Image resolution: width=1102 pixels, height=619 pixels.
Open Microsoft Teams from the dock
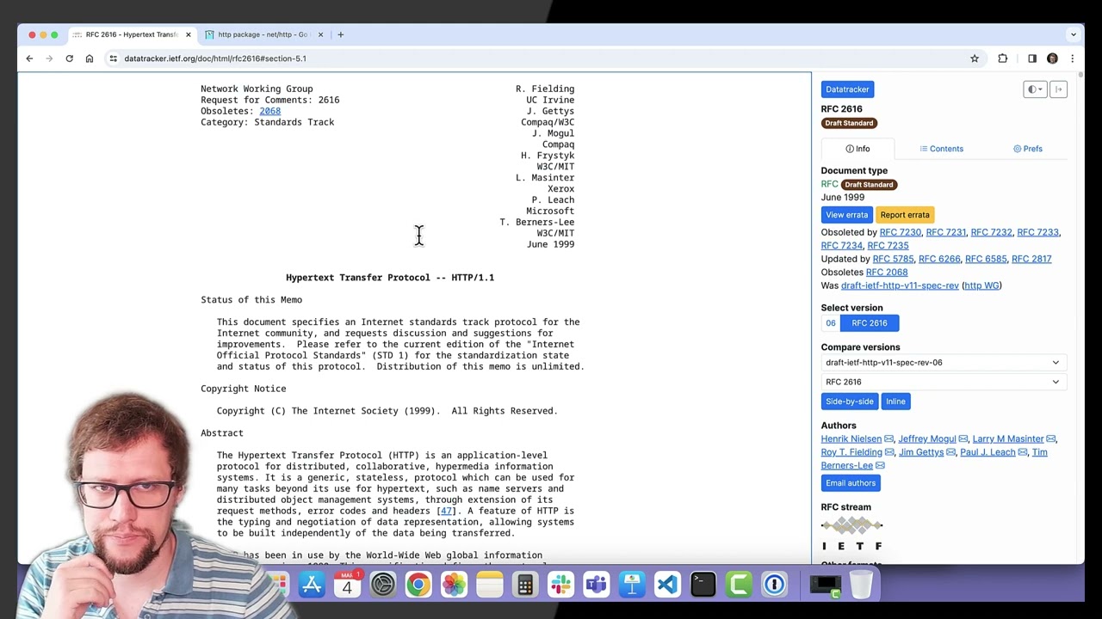(596, 585)
